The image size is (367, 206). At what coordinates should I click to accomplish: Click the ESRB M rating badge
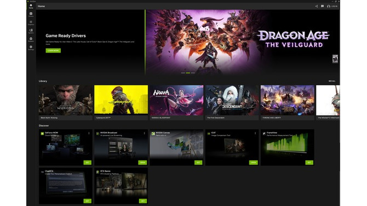[335, 58]
